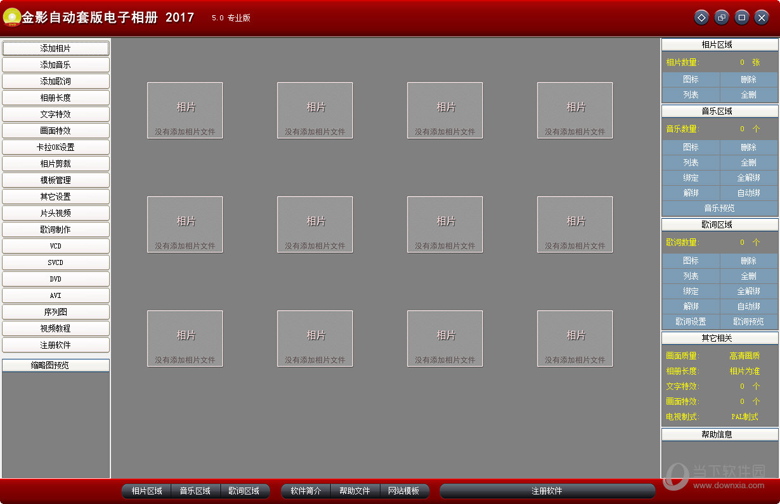Click 列表 under 相片区域 panel
Image resolution: width=780 pixels, height=504 pixels.
pyautogui.click(x=691, y=94)
